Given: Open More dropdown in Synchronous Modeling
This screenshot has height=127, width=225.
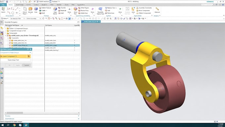Looking at the screenshot, I should [x=92, y=11].
